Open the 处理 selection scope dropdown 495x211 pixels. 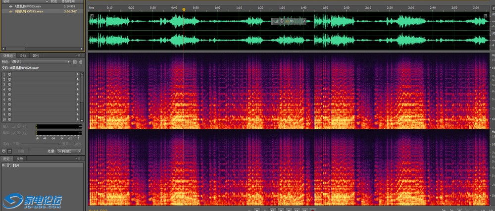click(x=69, y=151)
